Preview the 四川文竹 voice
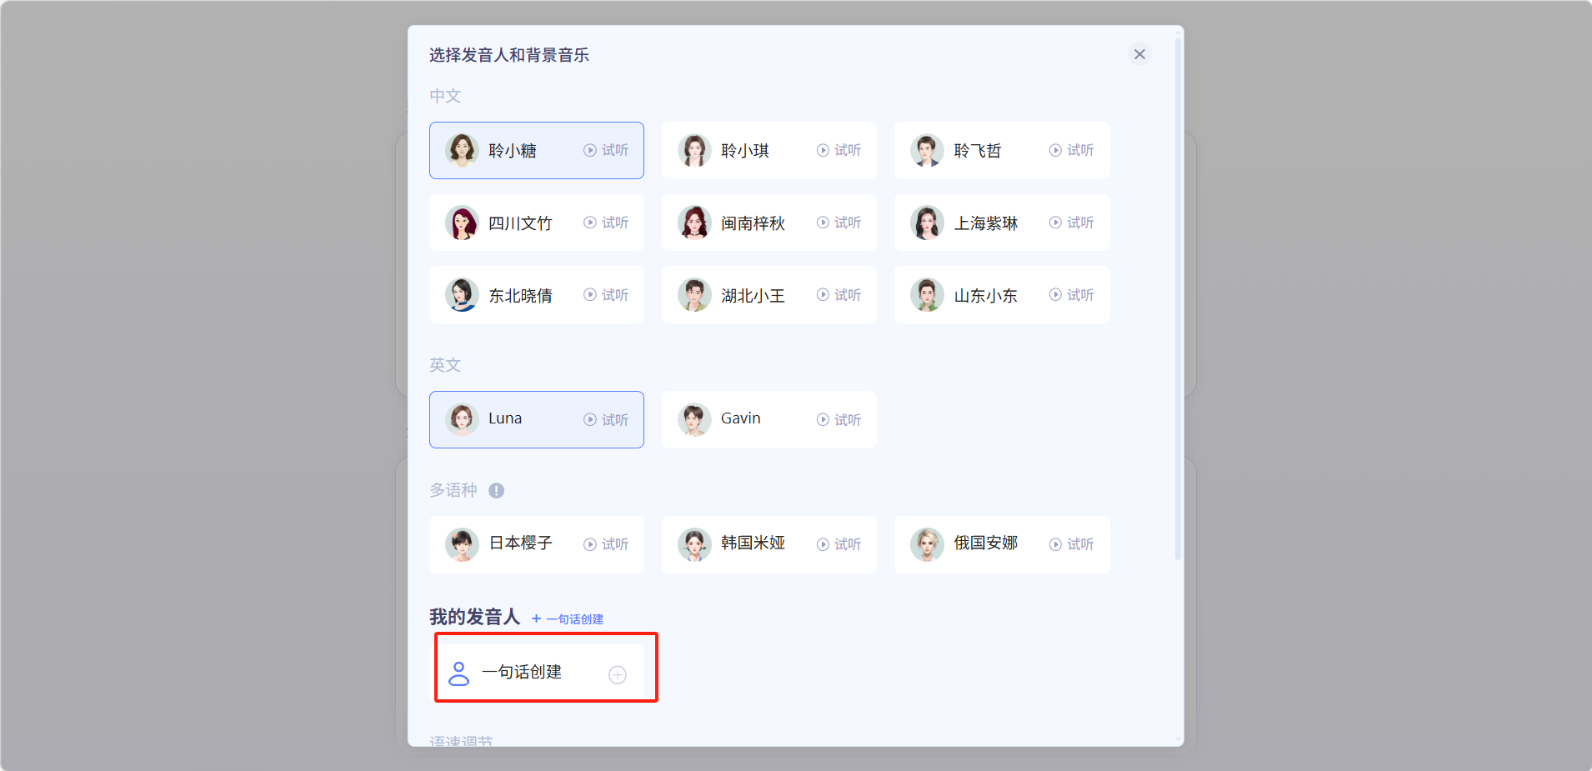Screen dimensions: 1592x771 tap(606, 223)
